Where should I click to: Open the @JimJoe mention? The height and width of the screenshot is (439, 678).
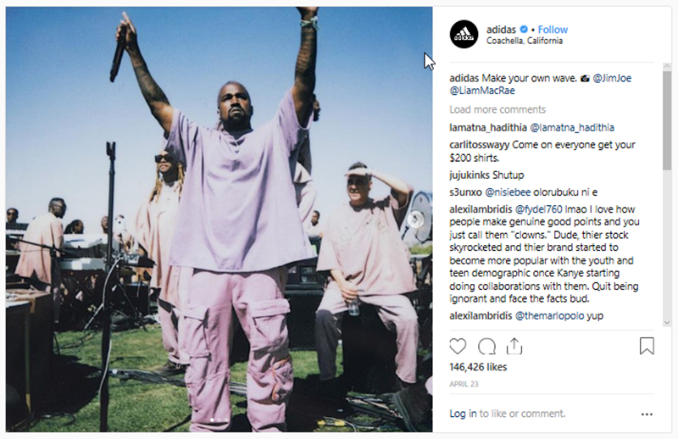612,78
